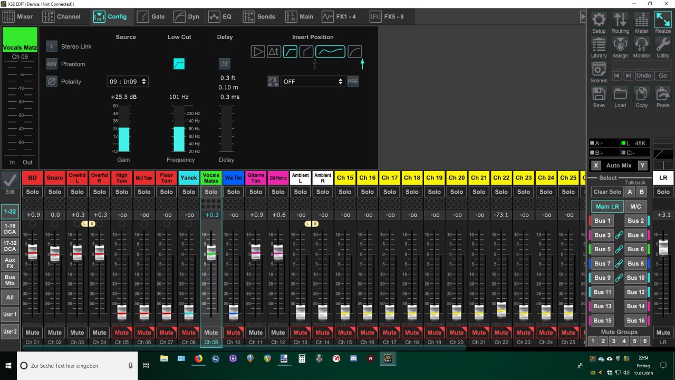Go to next scene with skip-forward icon
Image resolution: width=675 pixels, height=380 pixels.
tap(628, 75)
